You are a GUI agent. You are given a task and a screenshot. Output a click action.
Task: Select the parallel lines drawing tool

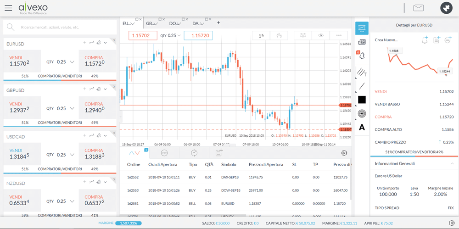coord(362,72)
